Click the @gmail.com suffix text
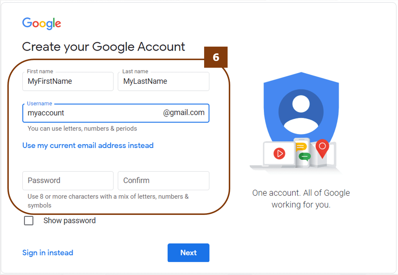This screenshot has width=398, height=275. click(184, 113)
